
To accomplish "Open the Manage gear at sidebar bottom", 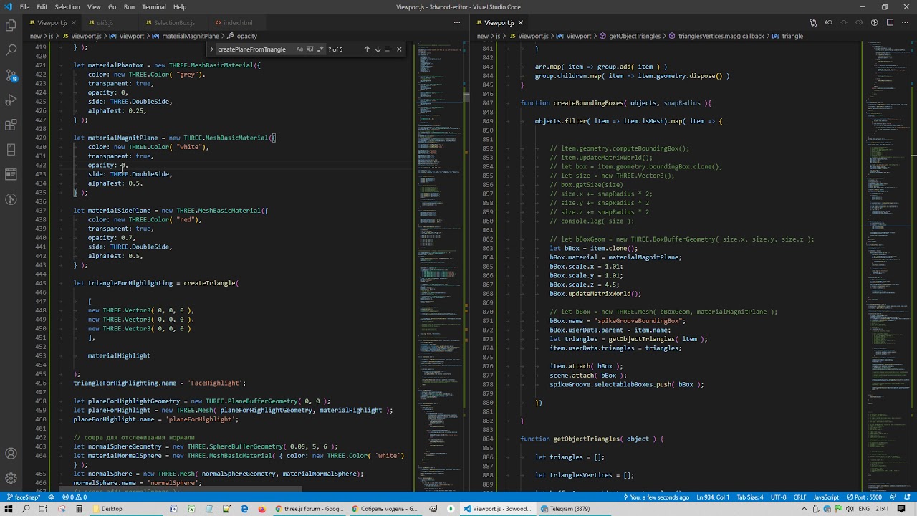I will pos(11,478).
